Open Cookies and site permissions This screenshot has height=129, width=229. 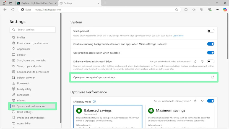[x=33, y=72]
